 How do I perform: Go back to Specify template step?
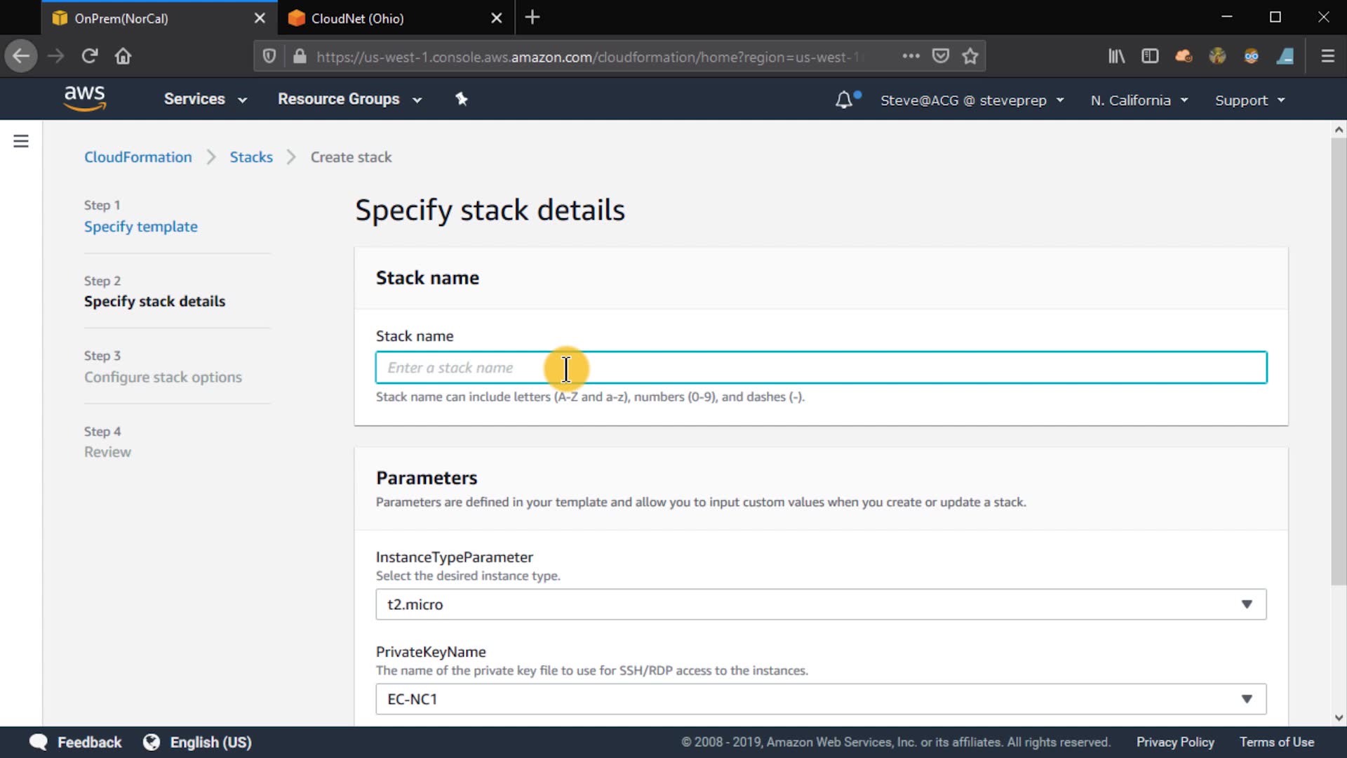141,227
